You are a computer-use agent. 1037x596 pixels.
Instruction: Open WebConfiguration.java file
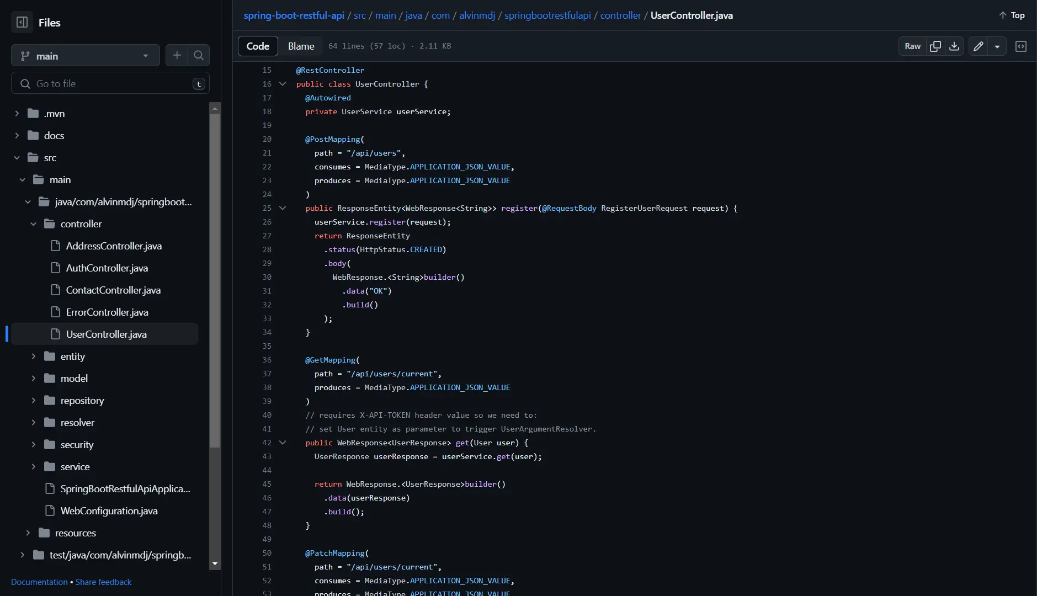[109, 510]
